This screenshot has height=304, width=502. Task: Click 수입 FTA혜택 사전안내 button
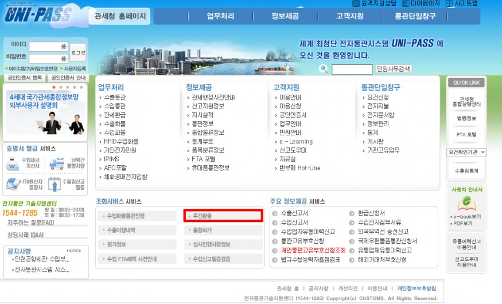click(x=137, y=259)
